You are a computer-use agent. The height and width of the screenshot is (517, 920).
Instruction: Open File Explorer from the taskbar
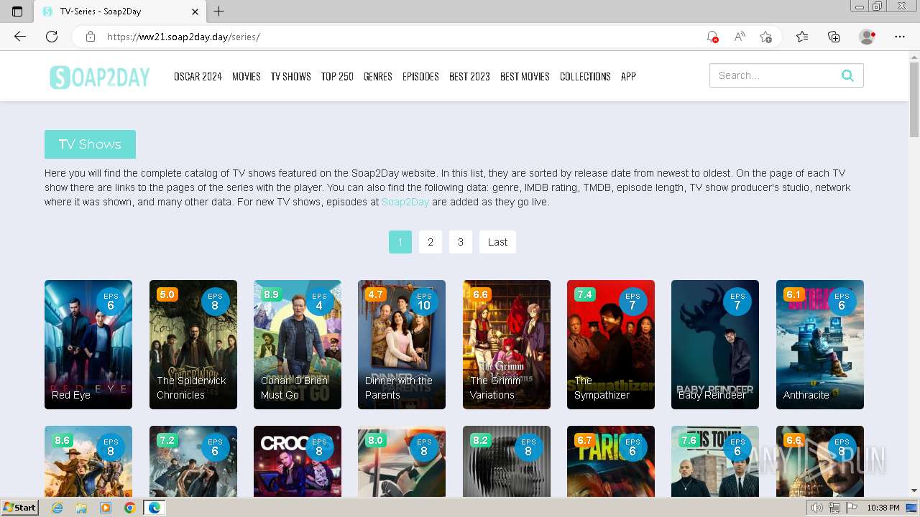click(x=81, y=508)
